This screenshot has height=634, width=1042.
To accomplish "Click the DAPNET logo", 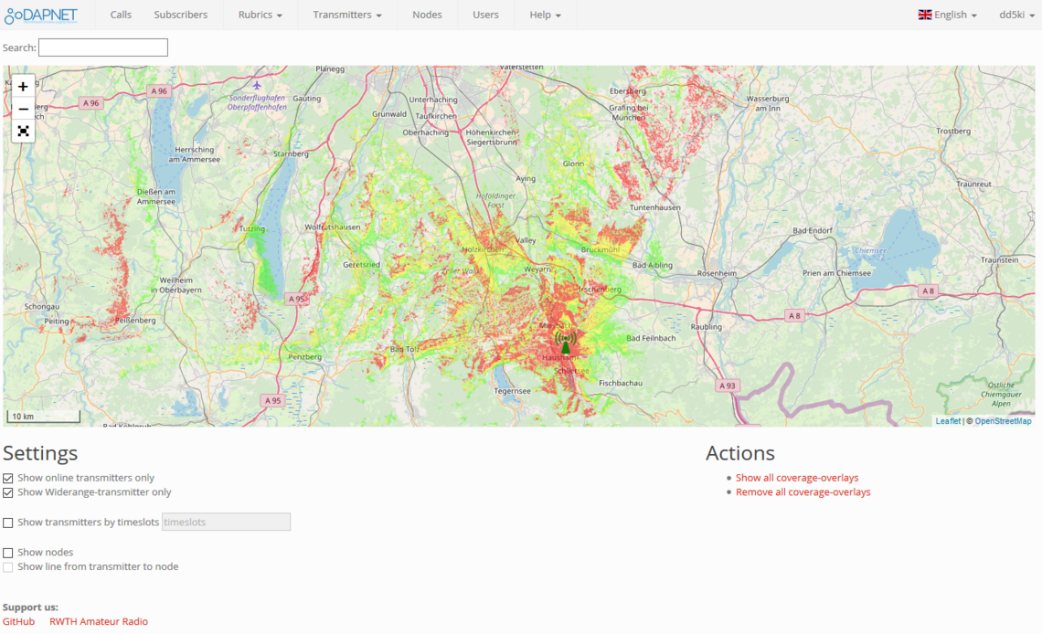I will tap(41, 16).
